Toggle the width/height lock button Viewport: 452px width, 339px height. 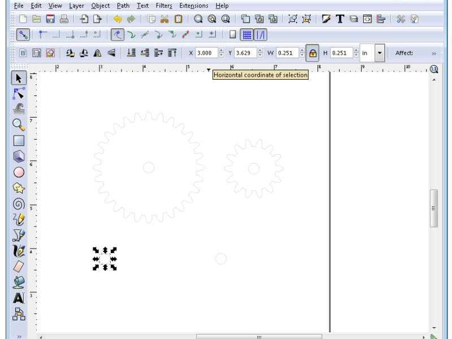[312, 53]
